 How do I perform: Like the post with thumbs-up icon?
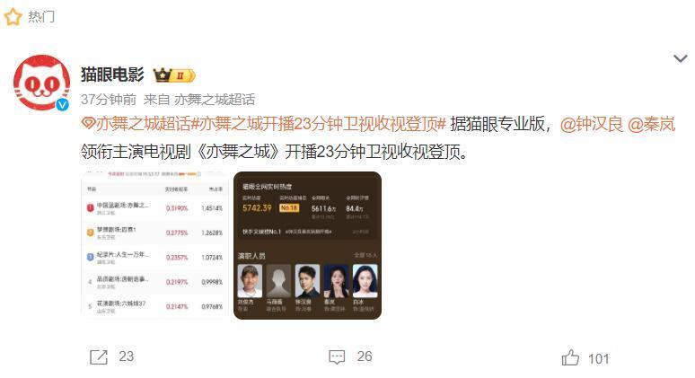click(x=570, y=357)
